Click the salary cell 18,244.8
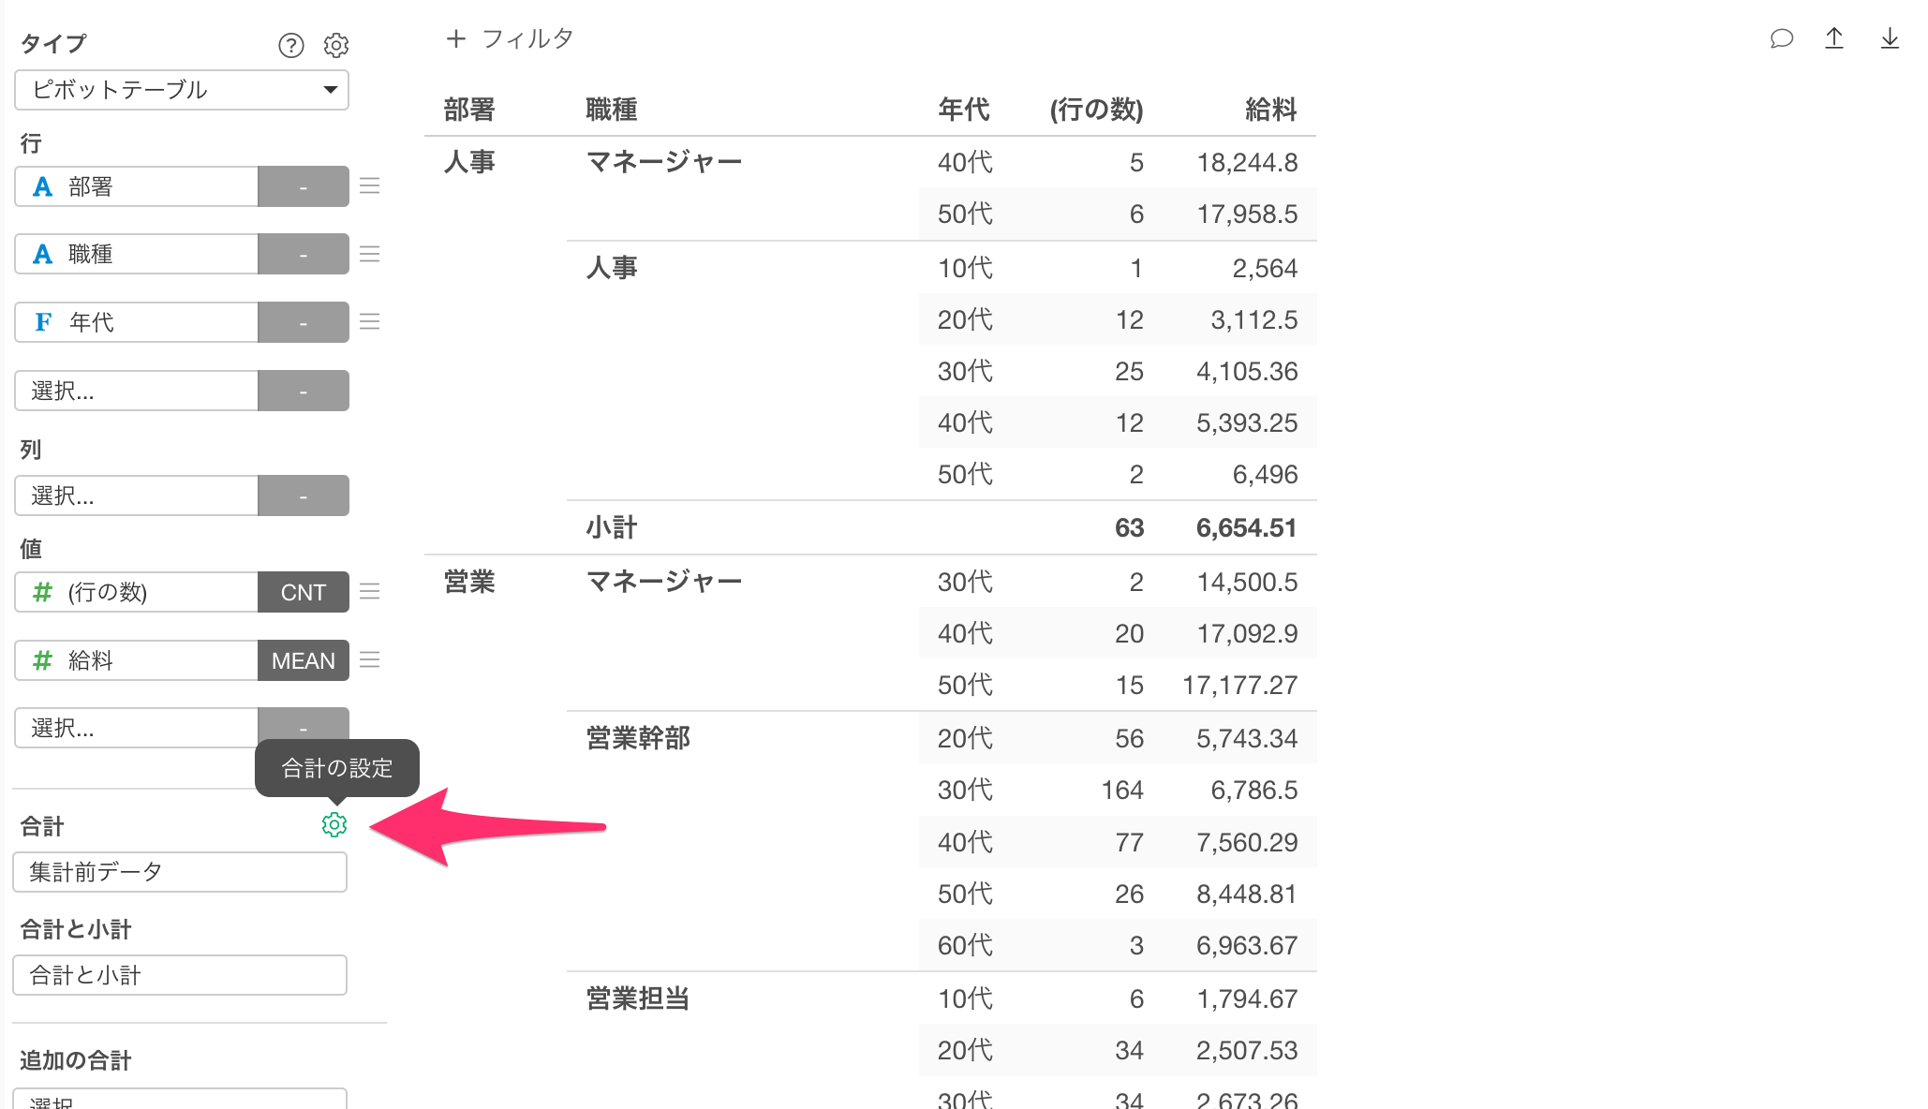This screenshot has height=1109, width=1928. click(x=1248, y=162)
